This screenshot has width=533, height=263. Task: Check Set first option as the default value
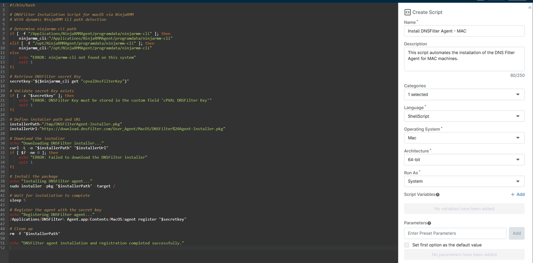[x=406, y=245]
